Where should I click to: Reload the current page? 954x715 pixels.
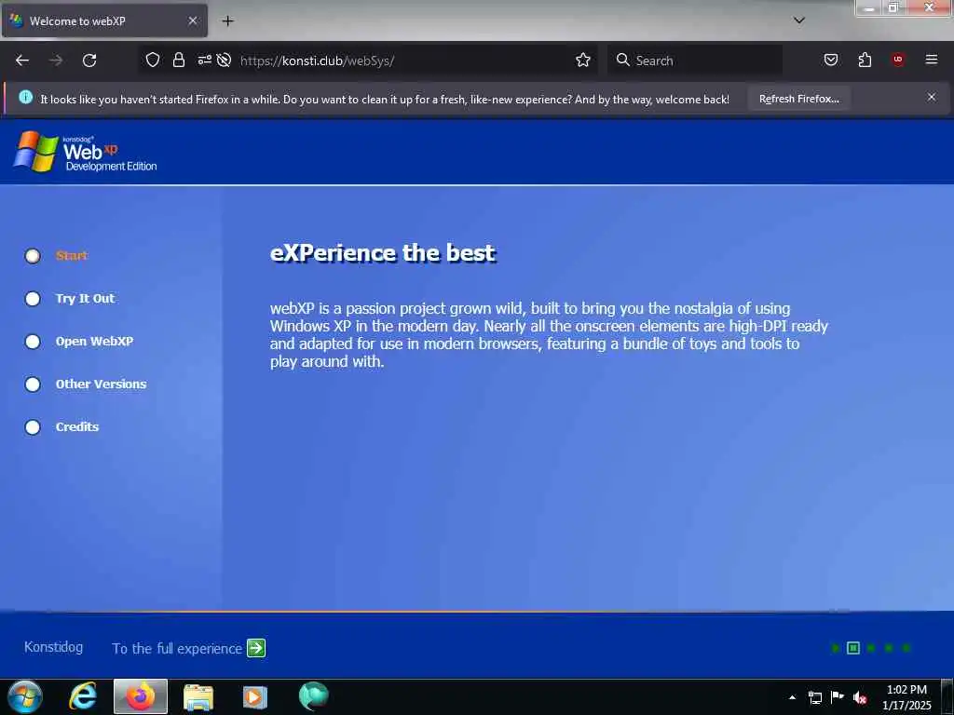(x=89, y=61)
